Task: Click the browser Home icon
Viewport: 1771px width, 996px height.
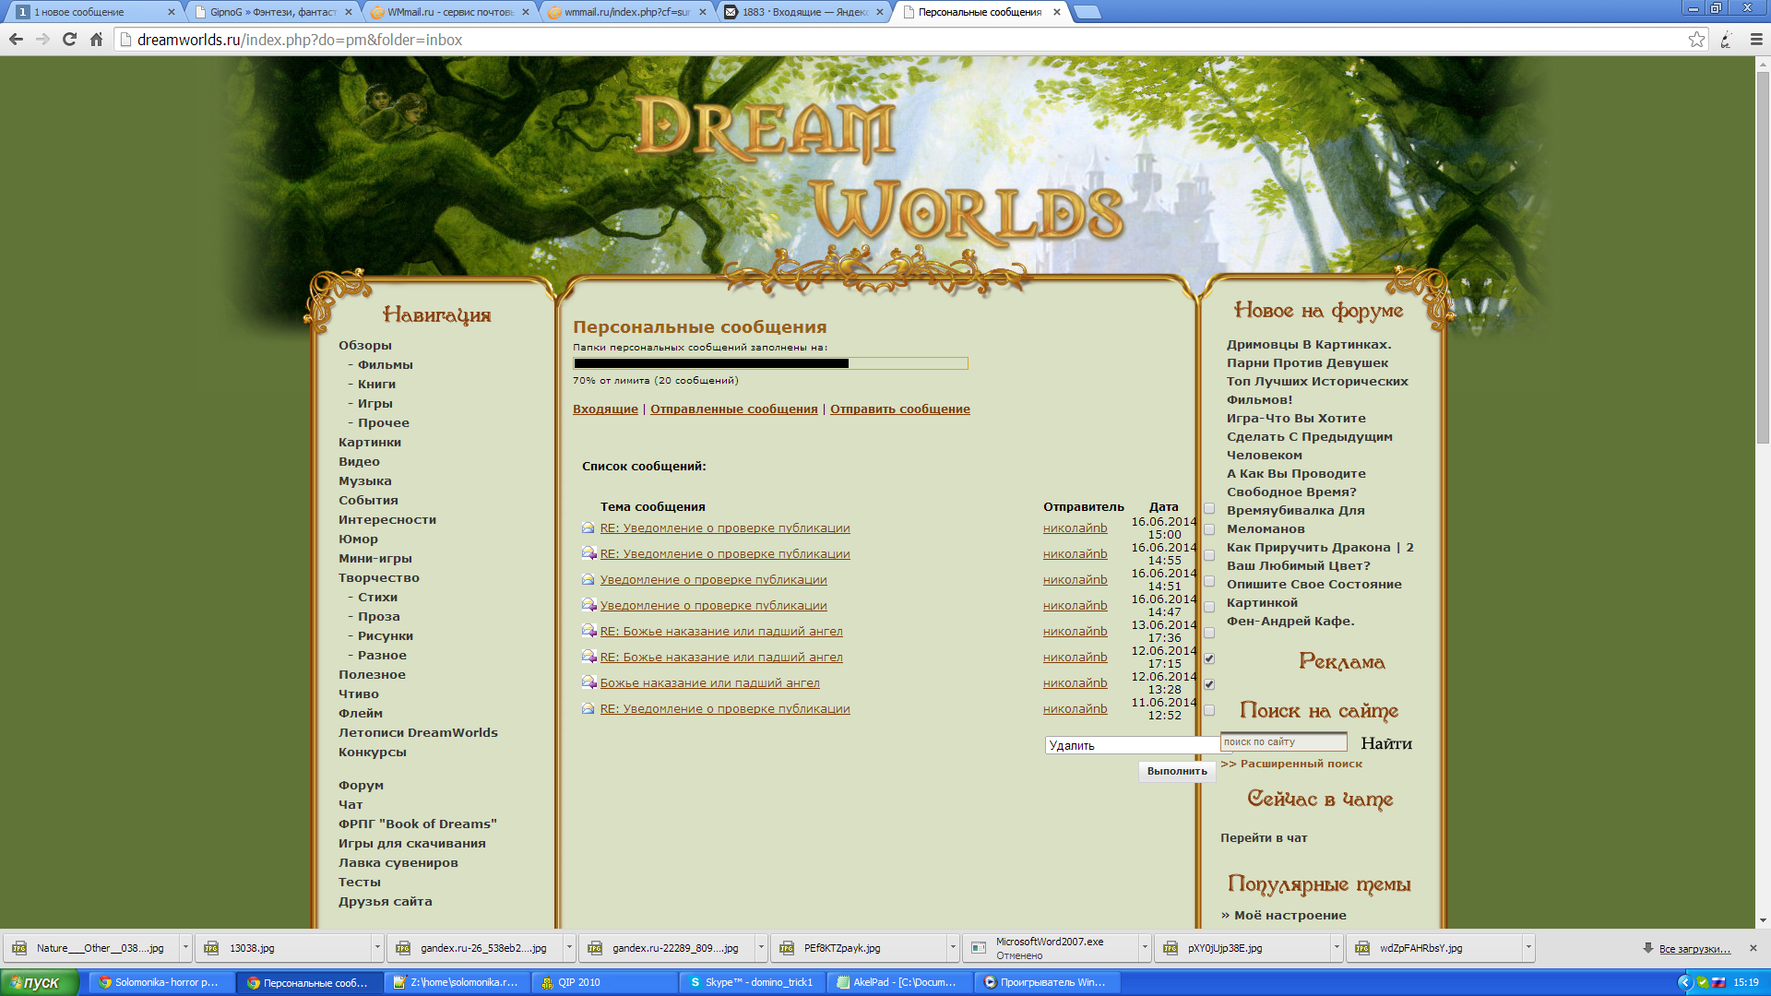Action: point(96,40)
